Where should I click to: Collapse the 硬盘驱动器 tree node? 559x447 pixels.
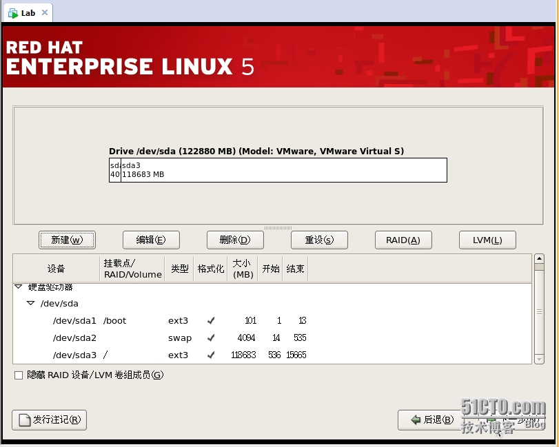[x=19, y=287]
